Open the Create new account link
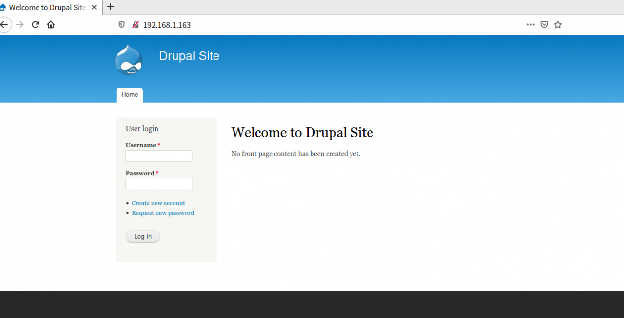Image resolution: width=624 pixels, height=318 pixels. [158, 203]
